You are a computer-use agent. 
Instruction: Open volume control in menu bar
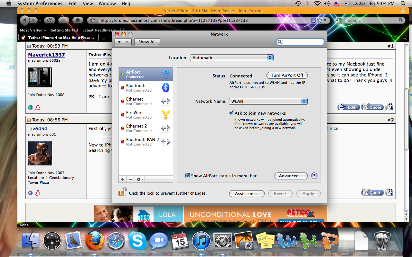(327, 4)
